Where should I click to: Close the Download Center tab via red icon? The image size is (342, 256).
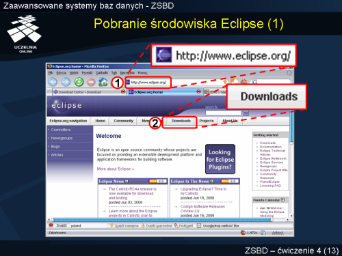point(123,91)
